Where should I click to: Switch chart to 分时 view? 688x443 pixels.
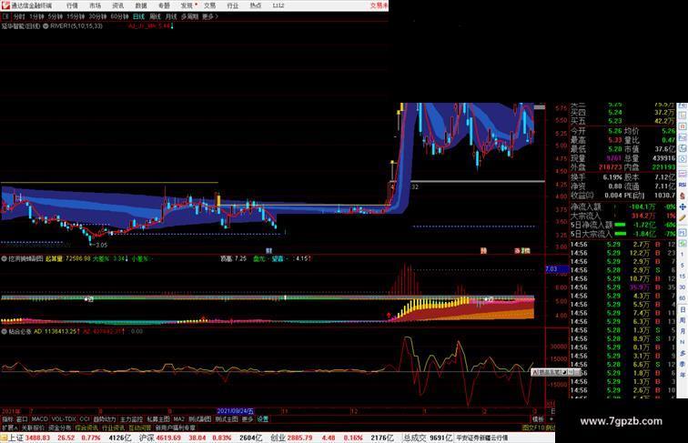(19, 16)
